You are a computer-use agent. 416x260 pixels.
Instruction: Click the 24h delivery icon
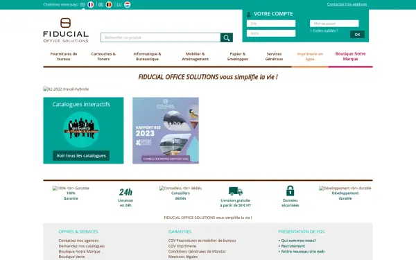click(x=125, y=192)
